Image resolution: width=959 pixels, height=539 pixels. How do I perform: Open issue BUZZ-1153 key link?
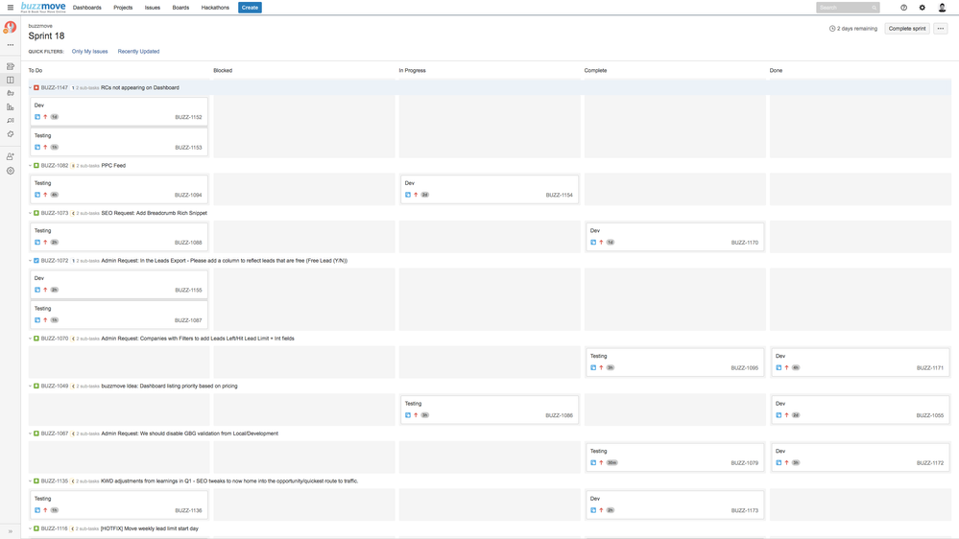click(x=188, y=148)
